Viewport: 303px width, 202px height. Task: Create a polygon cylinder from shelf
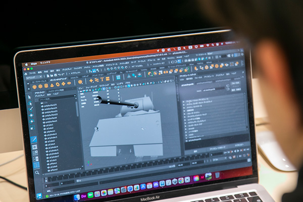click(46, 86)
